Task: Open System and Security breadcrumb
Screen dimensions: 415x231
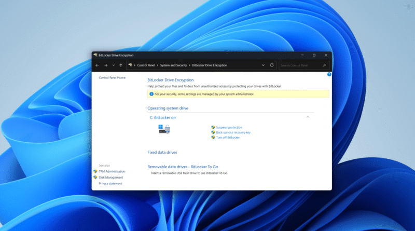Action: tap(173, 65)
